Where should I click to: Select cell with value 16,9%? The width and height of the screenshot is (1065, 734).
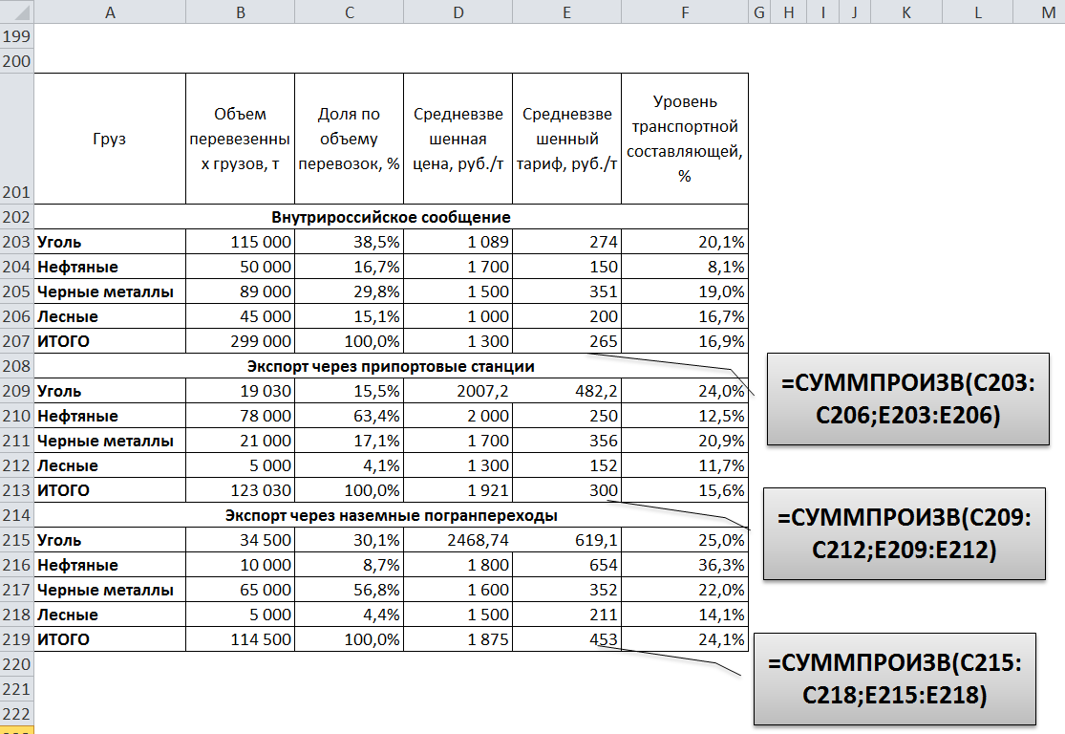[685, 341]
